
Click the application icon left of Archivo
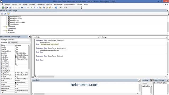(x=2, y=4)
